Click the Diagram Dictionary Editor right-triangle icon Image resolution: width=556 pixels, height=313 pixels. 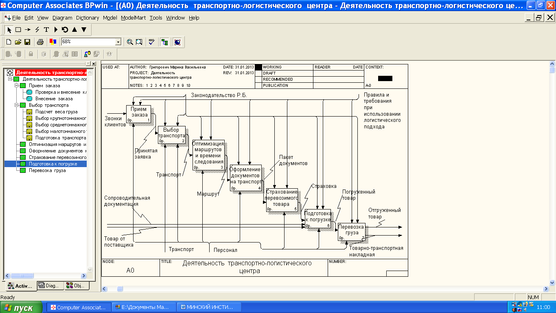point(56,30)
